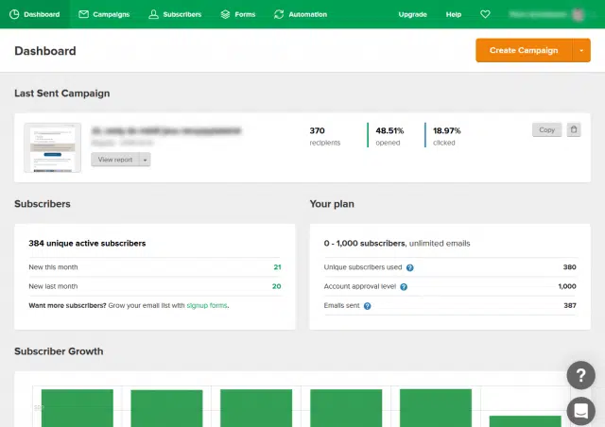605x427 pixels.
Task: Click the Subscriber Growth heading
Action: pos(59,351)
